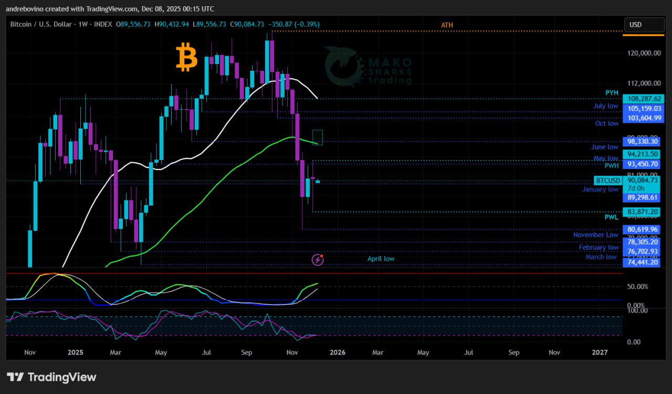
Task: Click the orange Bitcoin logo icon
Action: pos(186,58)
